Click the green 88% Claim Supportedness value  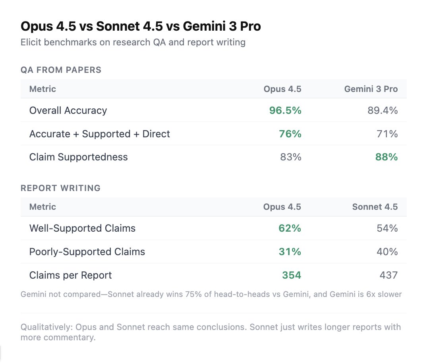click(x=386, y=157)
